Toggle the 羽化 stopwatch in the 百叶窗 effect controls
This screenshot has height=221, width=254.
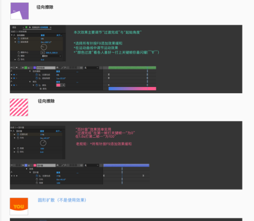click(18, 152)
